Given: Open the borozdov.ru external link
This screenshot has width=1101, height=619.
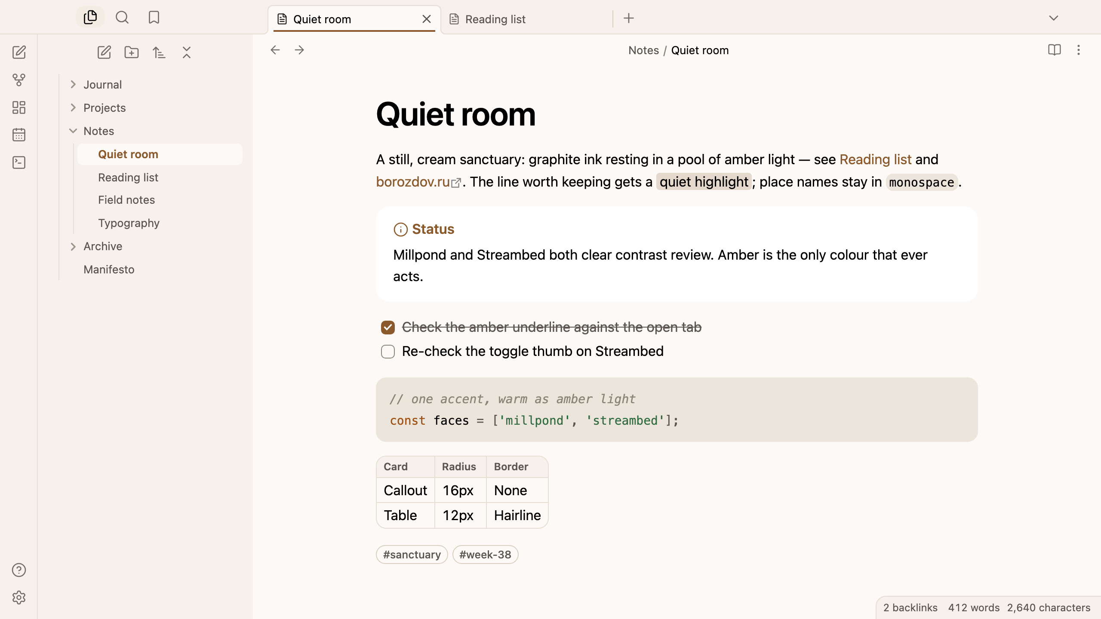Looking at the screenshot, I should [x=418, y=182].
